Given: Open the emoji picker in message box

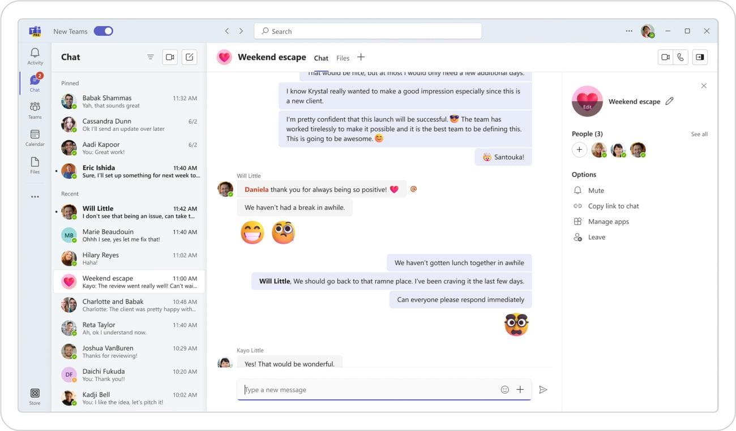Looking at the screenshot, I should (504, 389).
